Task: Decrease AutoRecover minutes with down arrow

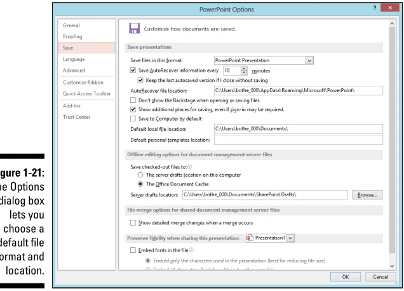Action: 244,72
